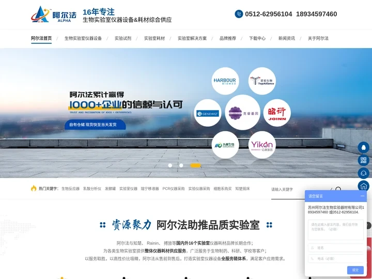The width and height of the screenshot is (372, 279).
Task: Focus the 姓名 name field
Action: click(x=335, y=247)
